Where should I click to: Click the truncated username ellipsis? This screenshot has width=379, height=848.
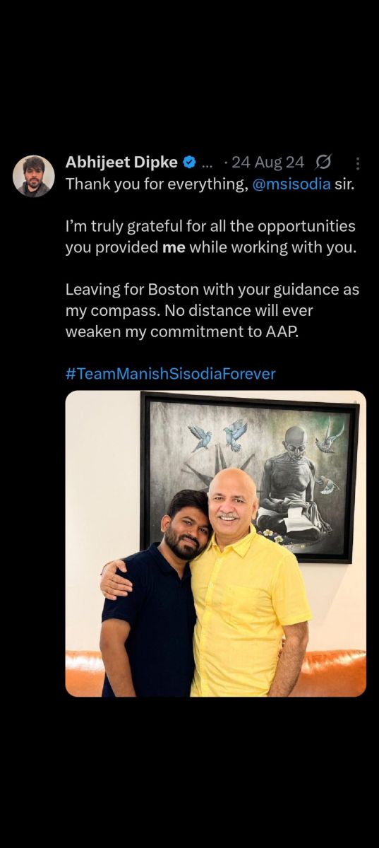point(207,163)
